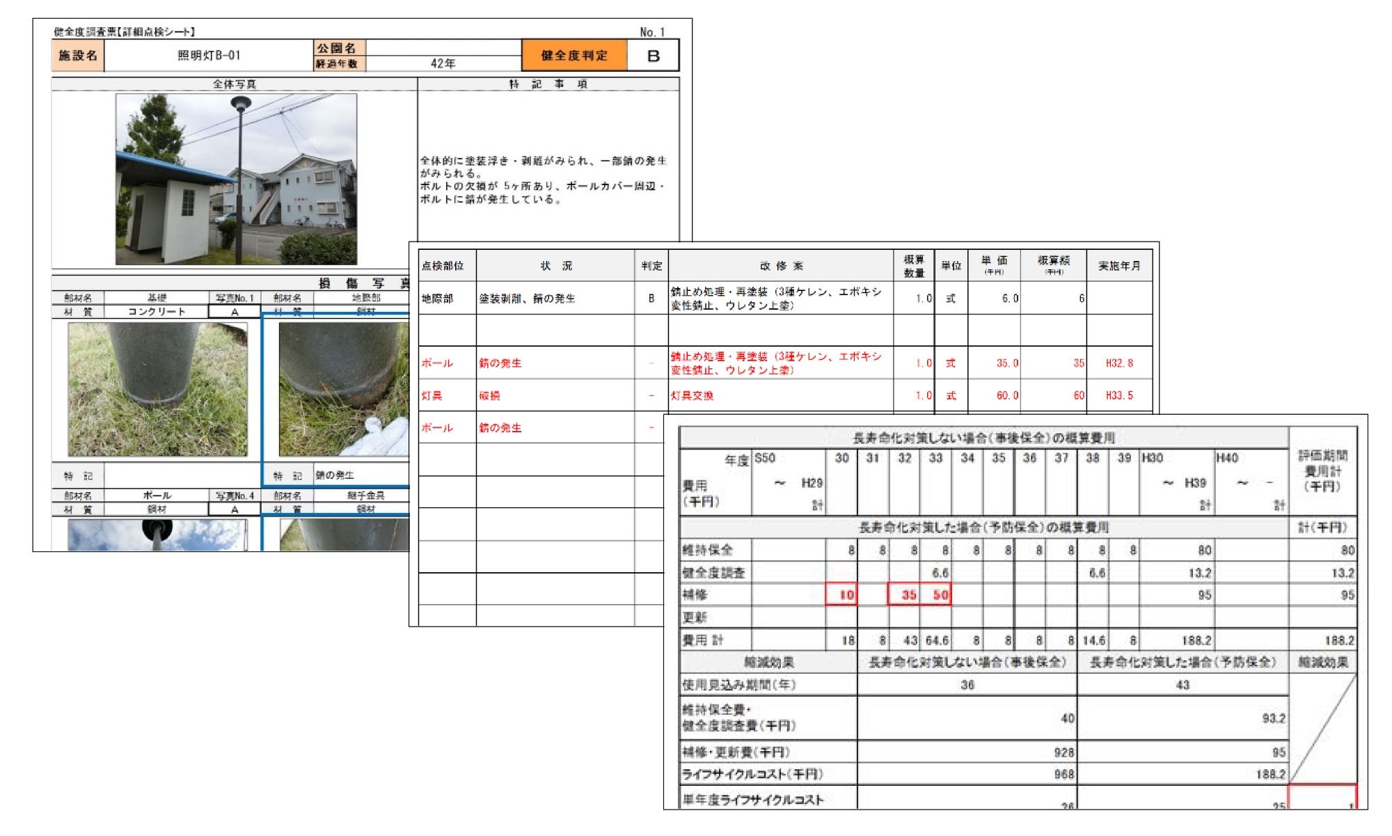Select the コンクリート material cell

pos(157,312)
